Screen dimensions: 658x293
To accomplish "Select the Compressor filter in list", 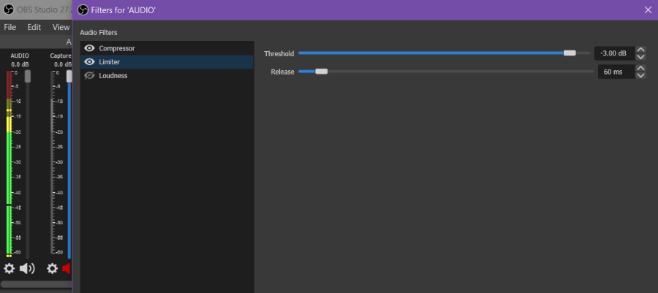I will click(x=117, y=48).
